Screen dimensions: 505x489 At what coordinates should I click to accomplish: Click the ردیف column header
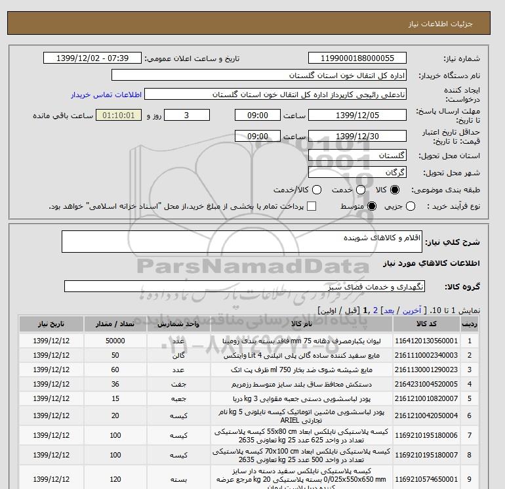[469, 324]
